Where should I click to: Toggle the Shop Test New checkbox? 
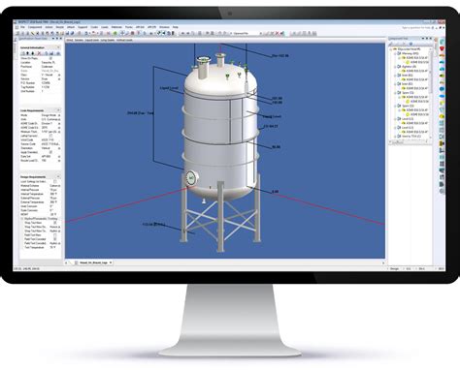point(54,223)
